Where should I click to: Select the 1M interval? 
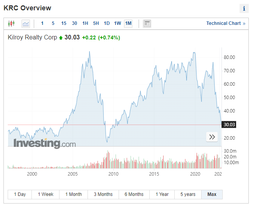point(128,23)
